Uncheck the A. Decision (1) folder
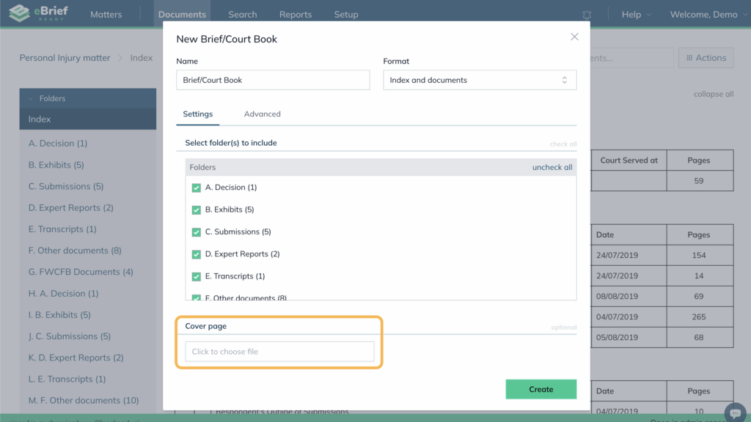The image size is (751, 422). pos(196,188)
